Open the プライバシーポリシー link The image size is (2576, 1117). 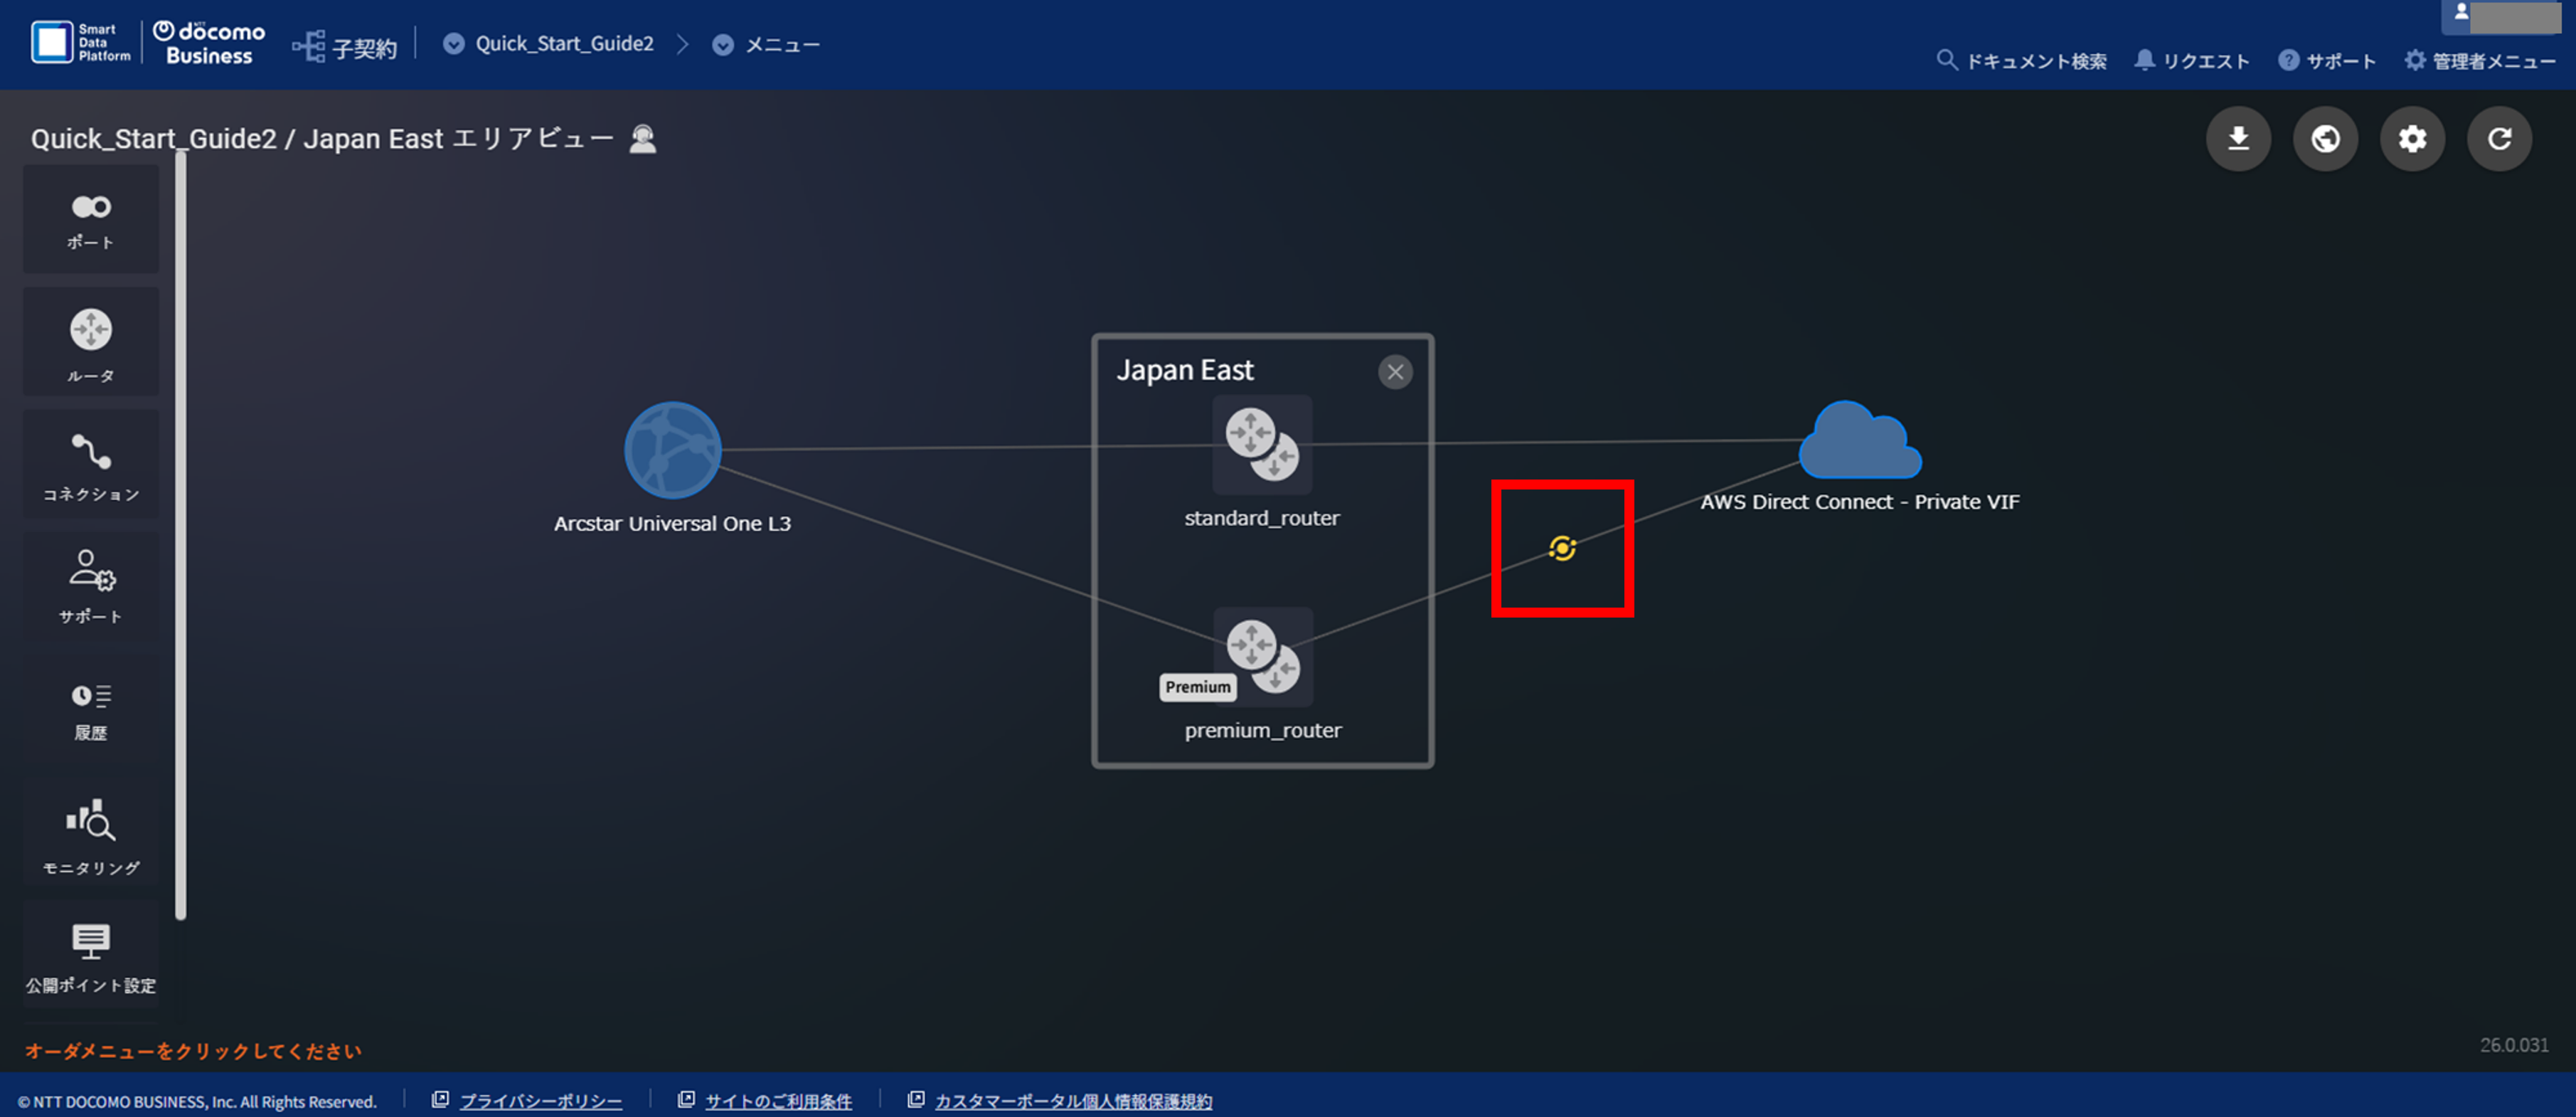[x=540, y=1100]
